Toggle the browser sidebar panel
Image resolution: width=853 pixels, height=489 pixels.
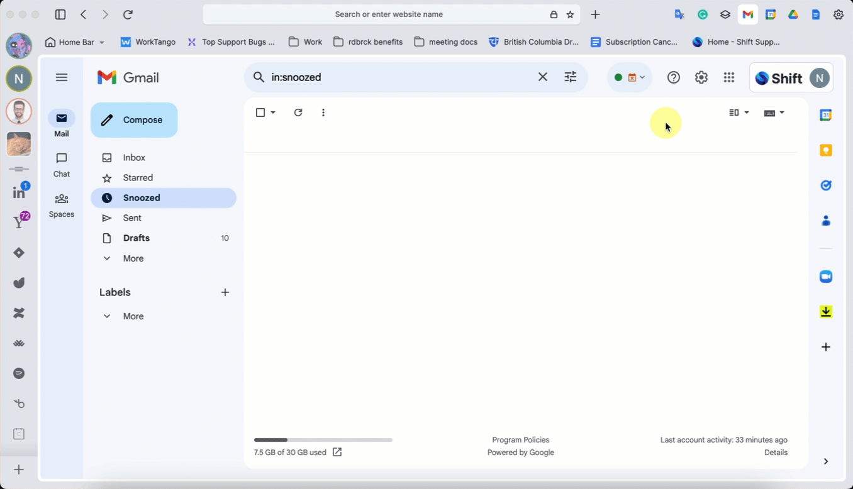pos(60,14)
